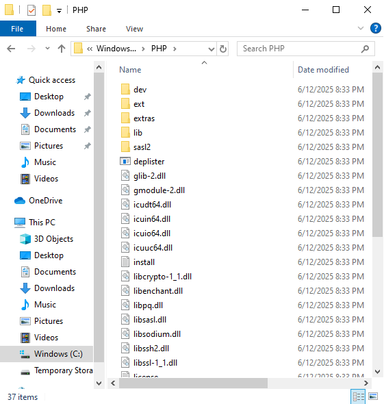Select the libssh2.dll file name
Image resolution: width=384 pixels, height=404 pixels.
point(151,349)
